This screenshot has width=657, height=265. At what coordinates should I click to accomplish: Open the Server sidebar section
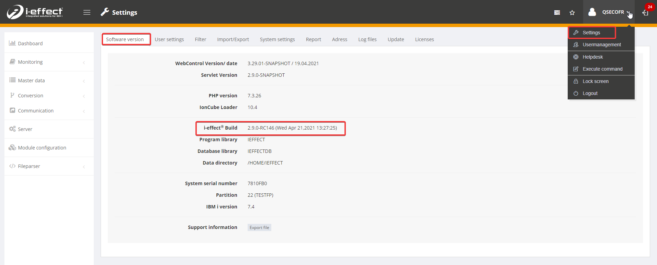[x=25, y=129]
